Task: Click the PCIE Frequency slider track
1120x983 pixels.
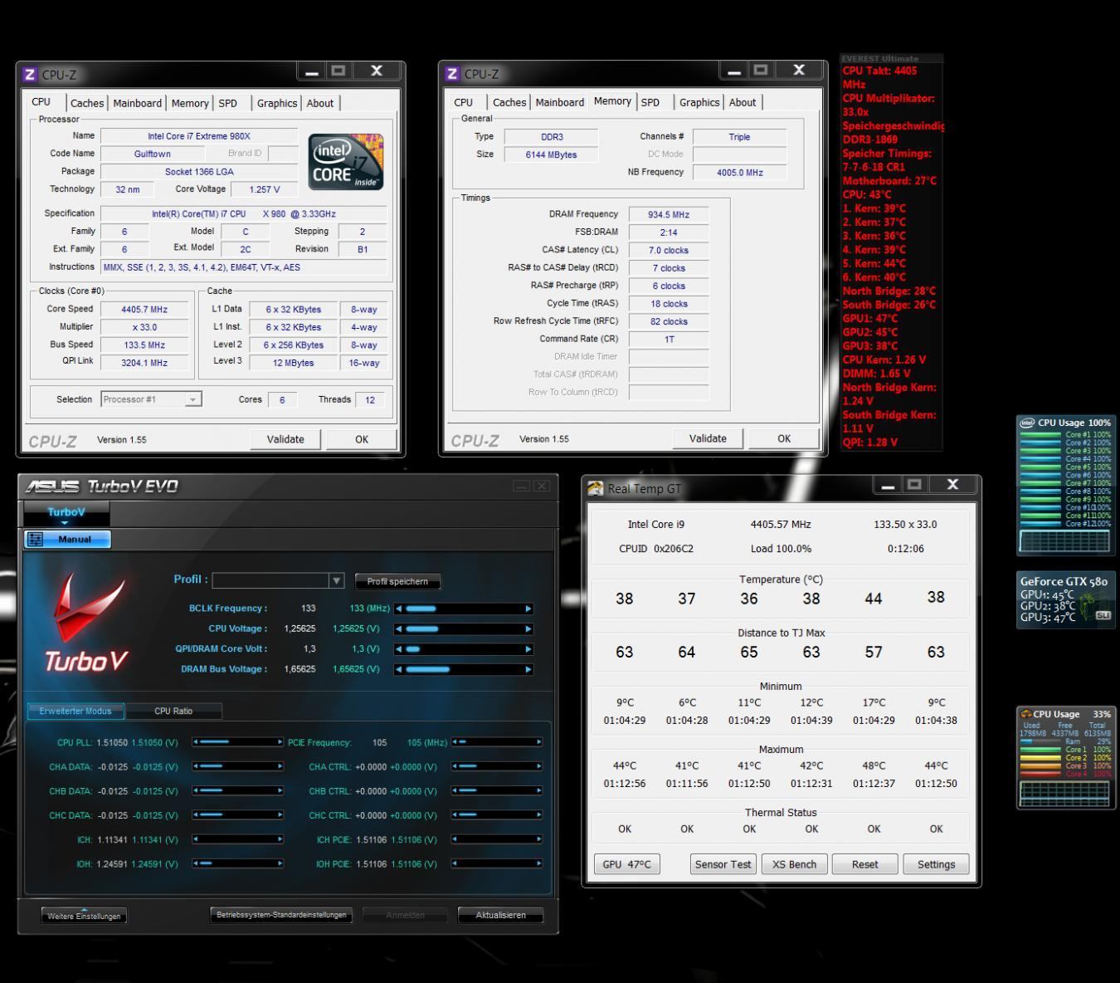Action: point(496,742)
